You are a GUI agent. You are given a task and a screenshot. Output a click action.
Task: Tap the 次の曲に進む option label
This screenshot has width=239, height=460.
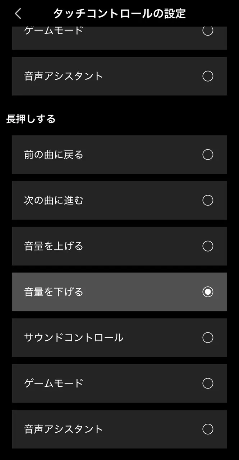coord(54,200)
